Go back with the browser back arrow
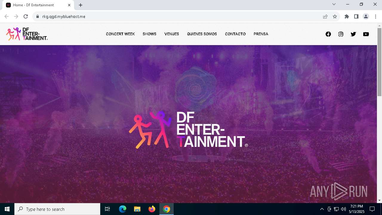The height and width of the screenshot is (215, 382). (7, 16)
